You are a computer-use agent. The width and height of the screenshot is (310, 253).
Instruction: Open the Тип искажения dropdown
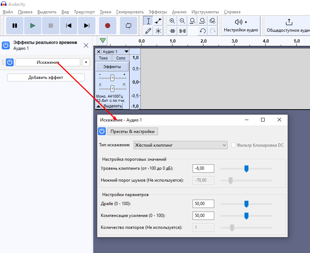[x=180, y=145]
